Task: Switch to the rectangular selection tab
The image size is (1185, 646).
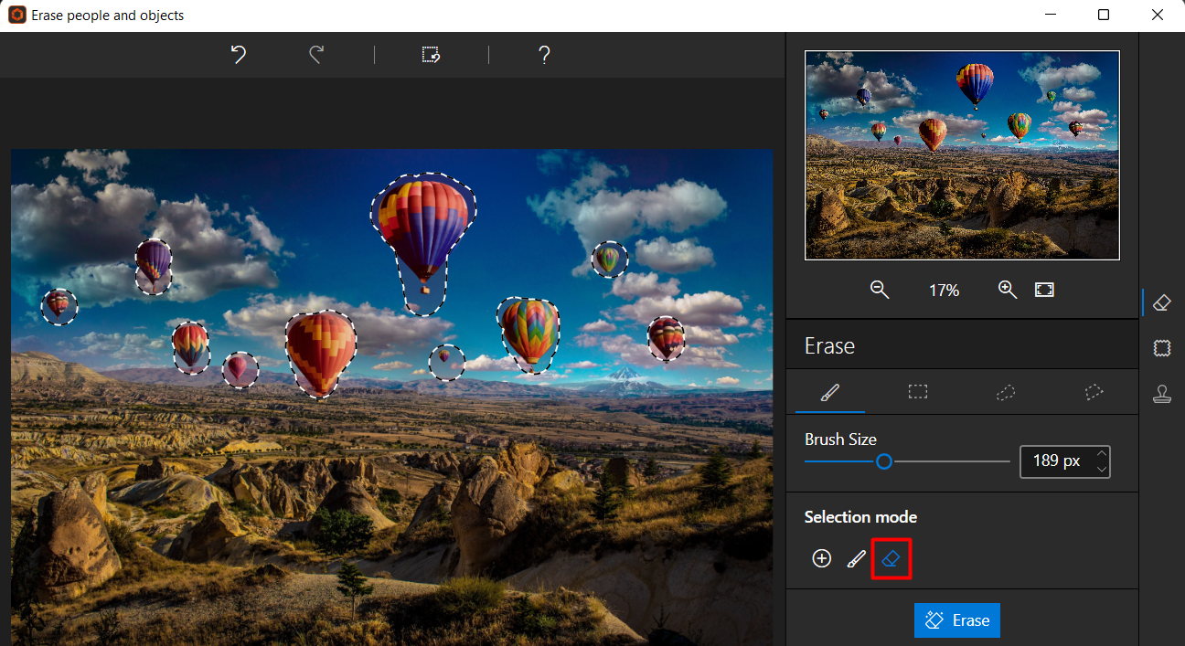Action: pos(918,392)
